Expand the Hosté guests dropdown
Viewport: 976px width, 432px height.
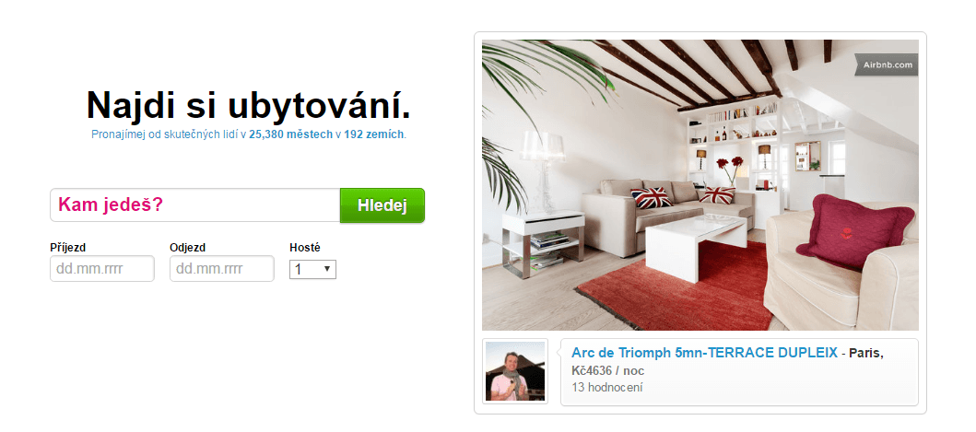(312, 270)
